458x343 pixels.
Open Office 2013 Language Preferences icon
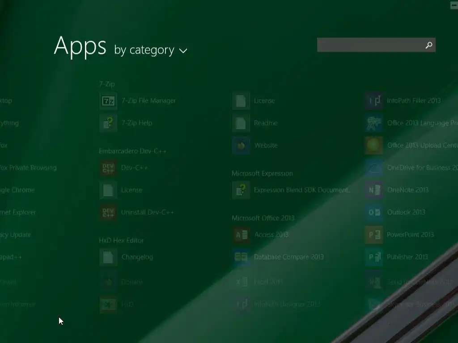pyautogui.click(x=374, y=123)
